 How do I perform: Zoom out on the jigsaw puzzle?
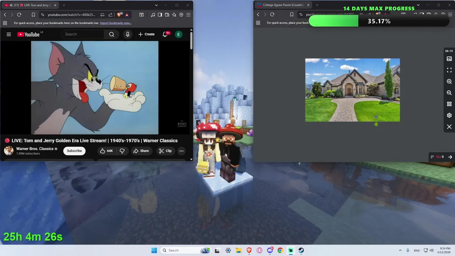pyautogui.click(x=449, y=93)
